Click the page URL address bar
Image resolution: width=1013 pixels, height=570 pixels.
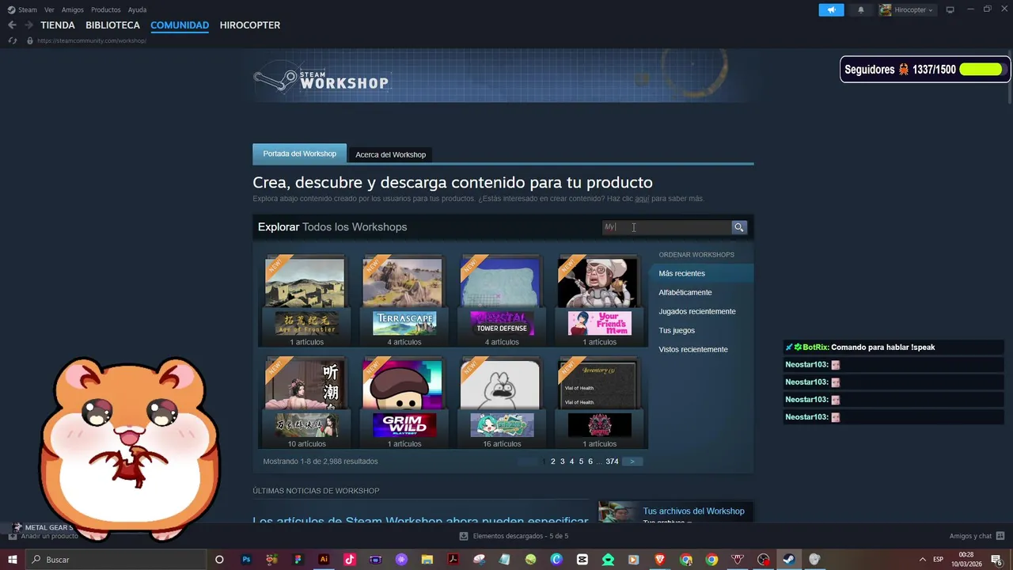(x=91, y=40)
